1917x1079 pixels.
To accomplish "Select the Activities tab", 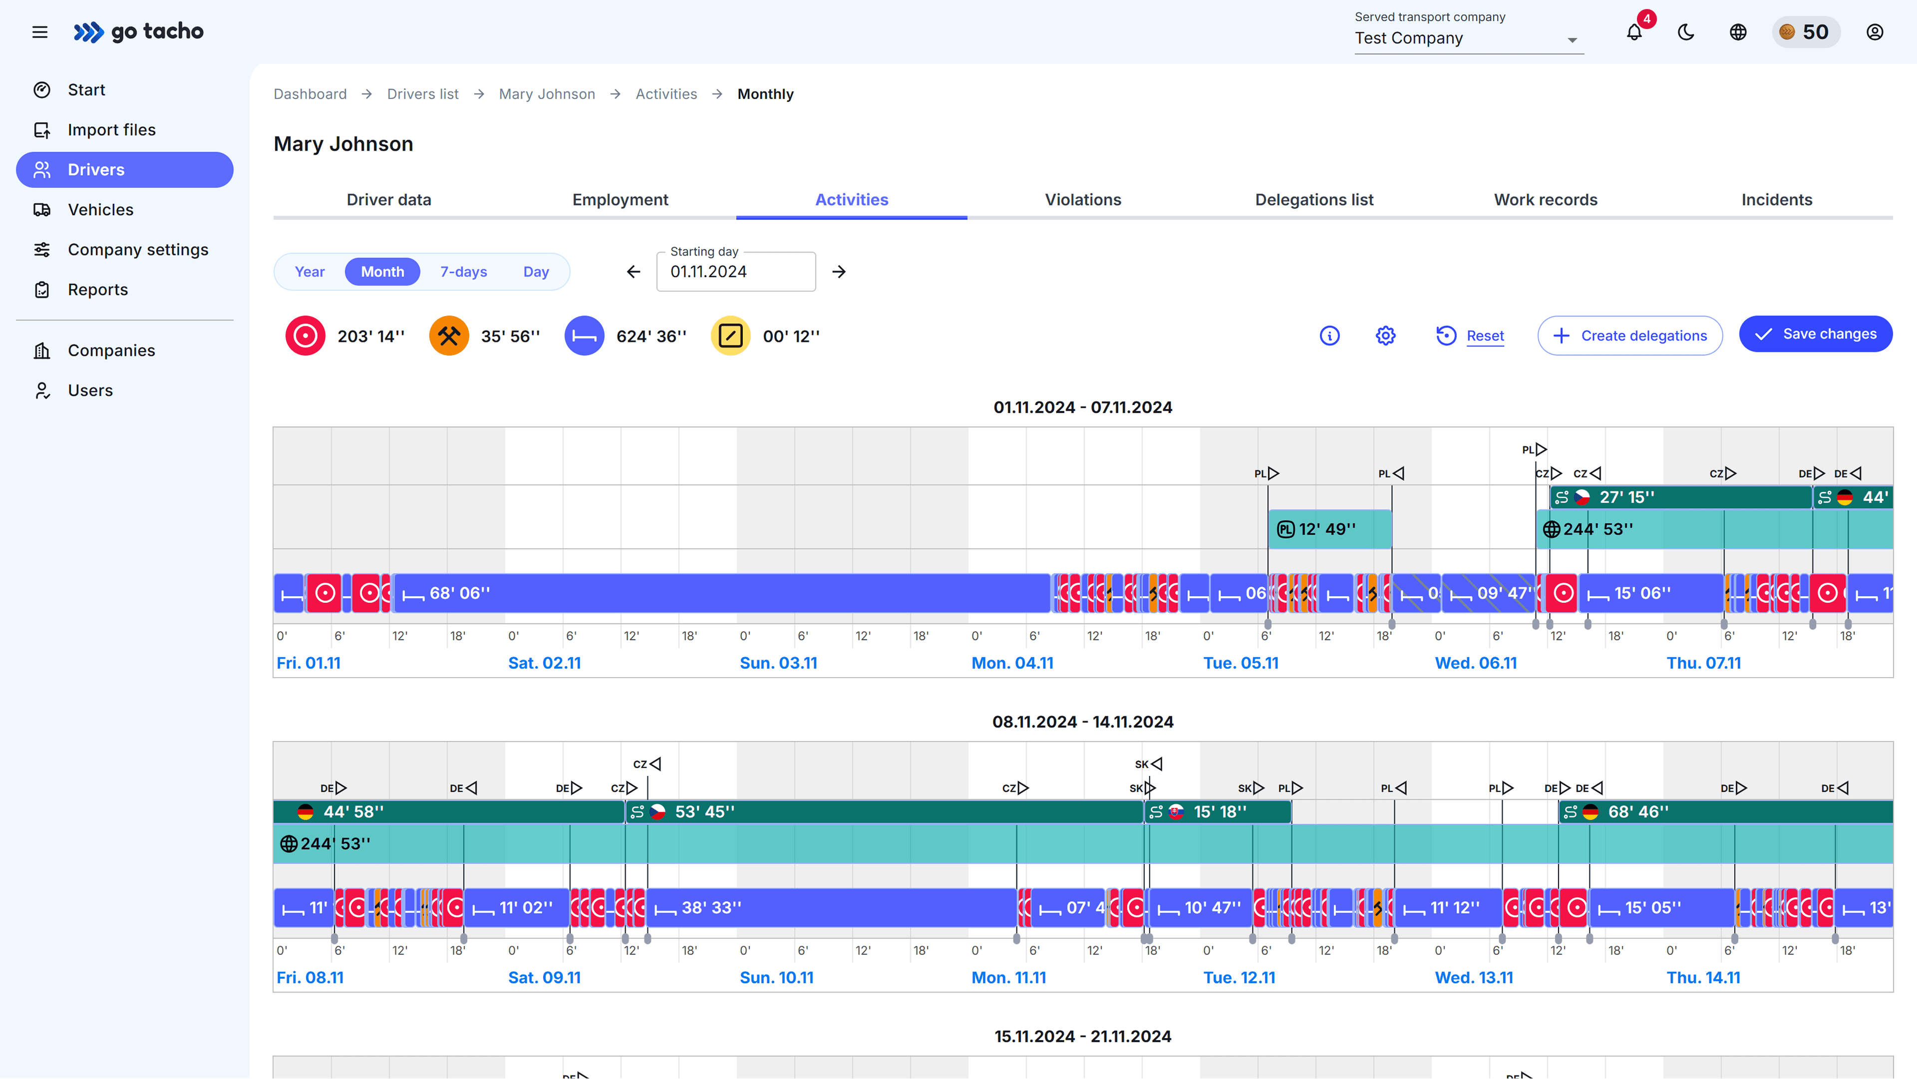I will 852,199.
